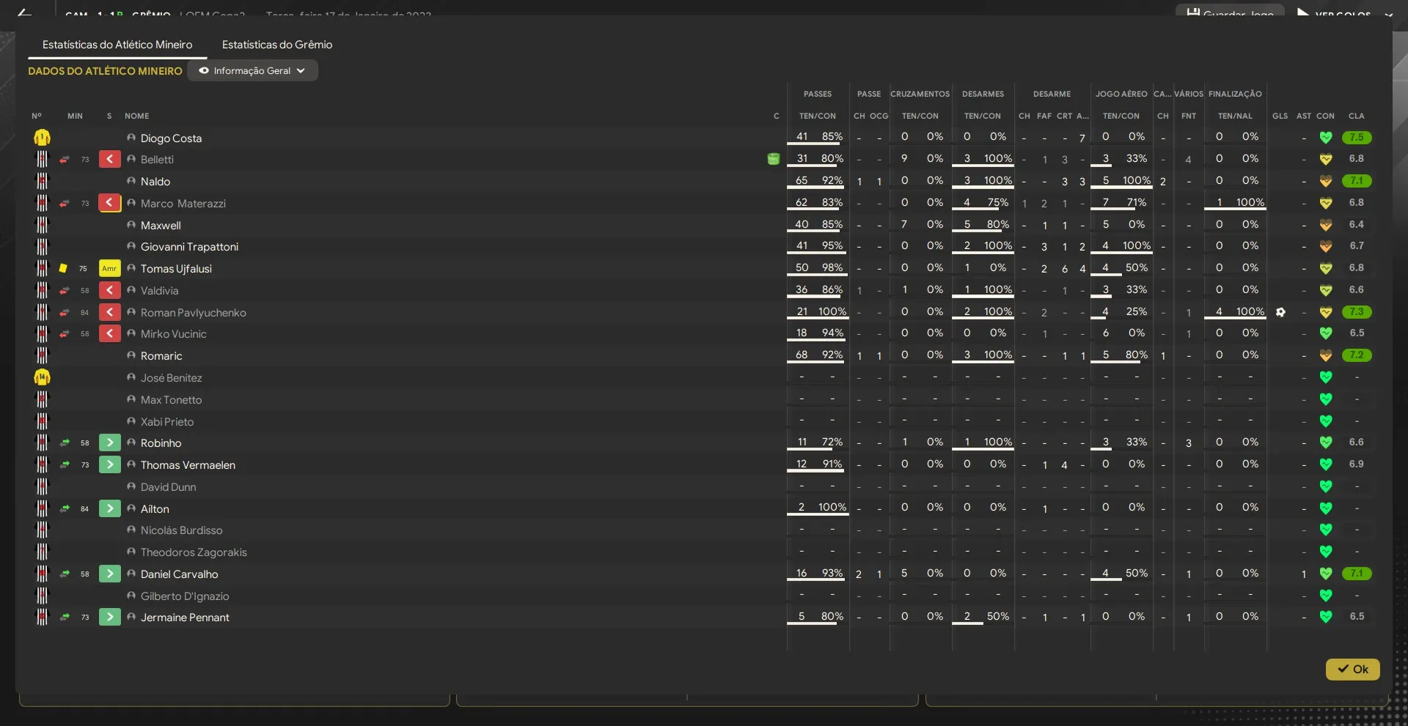
Task: Click the goal ball icon for Roman Pavlyuchenko
Action: (x=1280, y=312)
